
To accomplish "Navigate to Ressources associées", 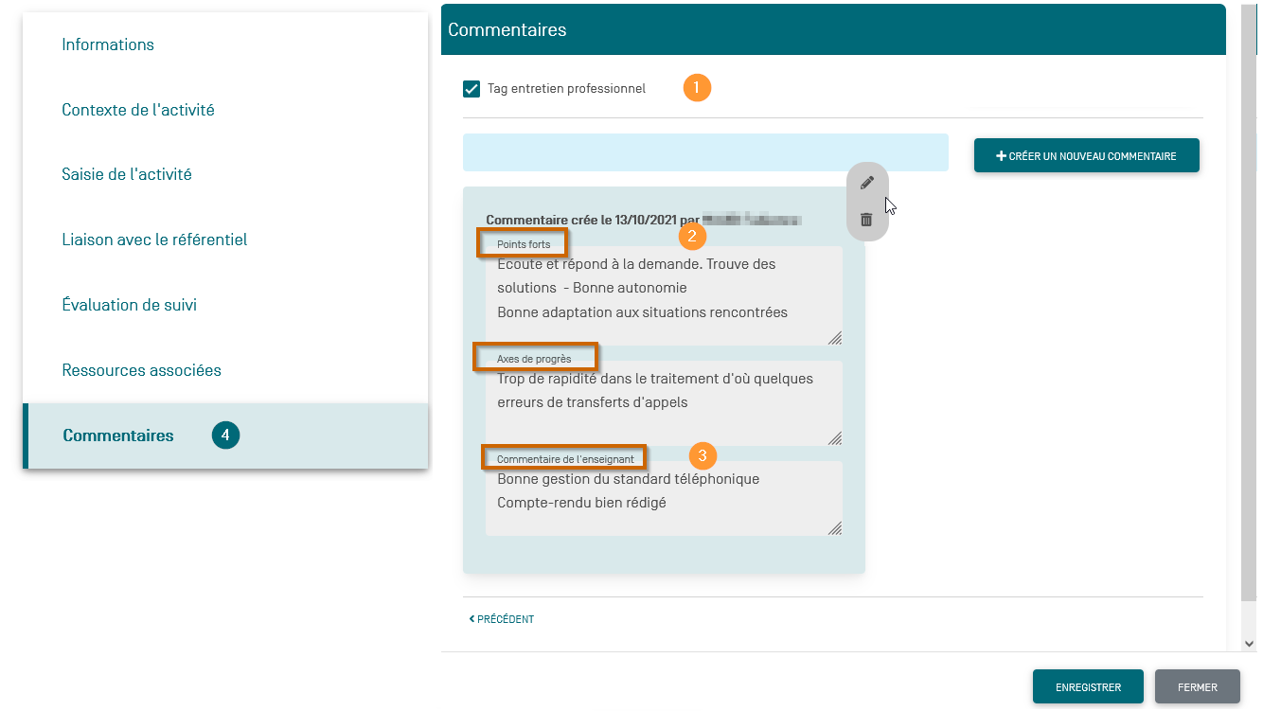I will click(141, 370).
